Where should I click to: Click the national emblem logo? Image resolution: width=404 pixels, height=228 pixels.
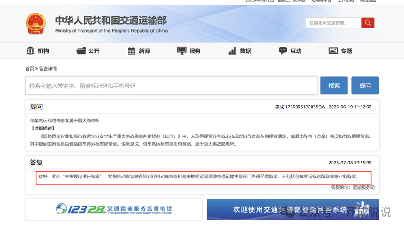(x=35, y=23)
